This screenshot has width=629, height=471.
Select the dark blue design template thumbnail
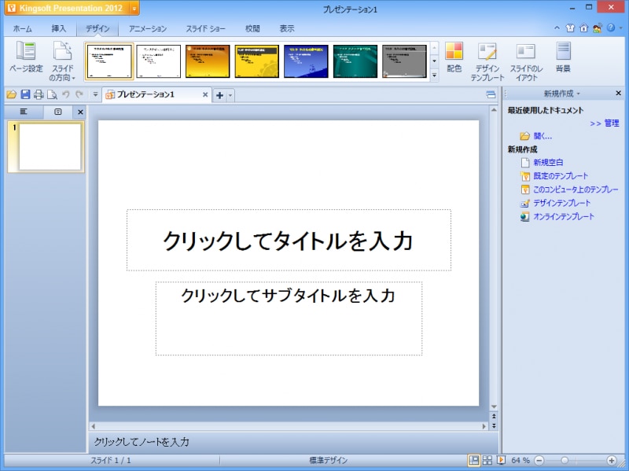(306, 59)
